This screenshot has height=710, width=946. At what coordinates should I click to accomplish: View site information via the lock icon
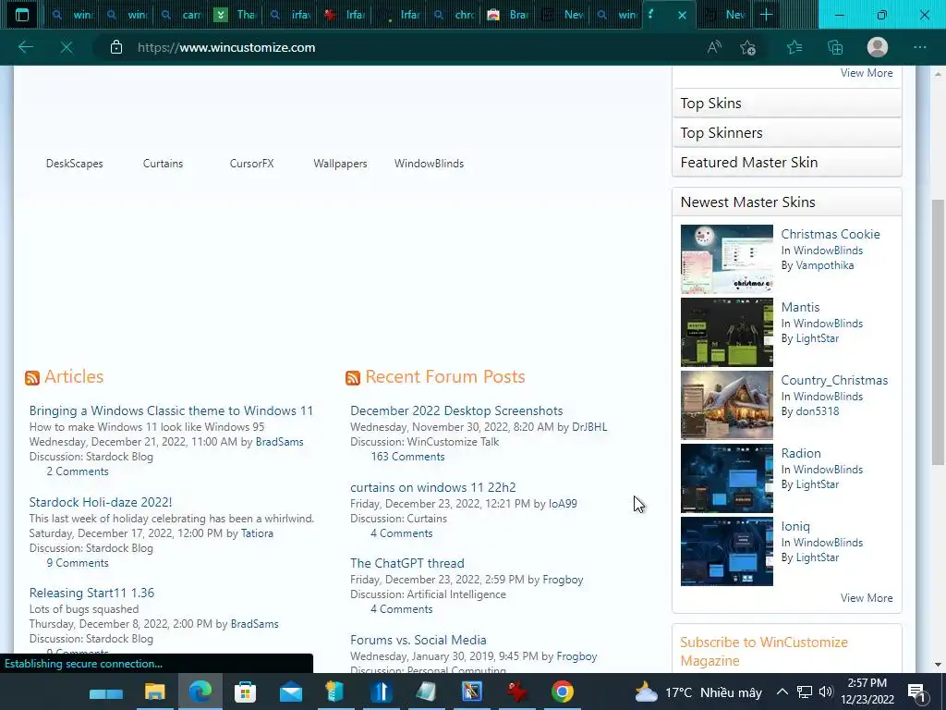(116, 47)
